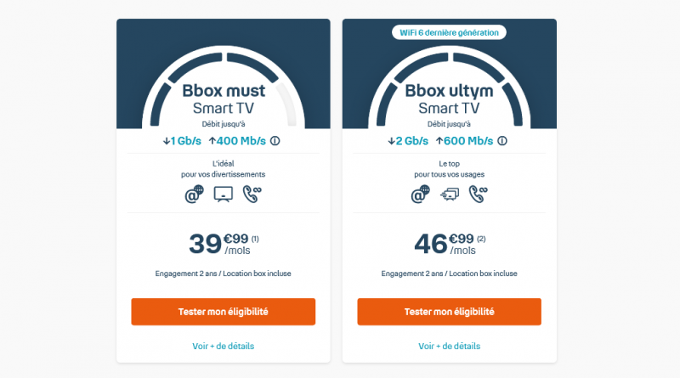Click the phone icon in Bbox ultym card
Screen dimensions: 680x378
point(479,195)
